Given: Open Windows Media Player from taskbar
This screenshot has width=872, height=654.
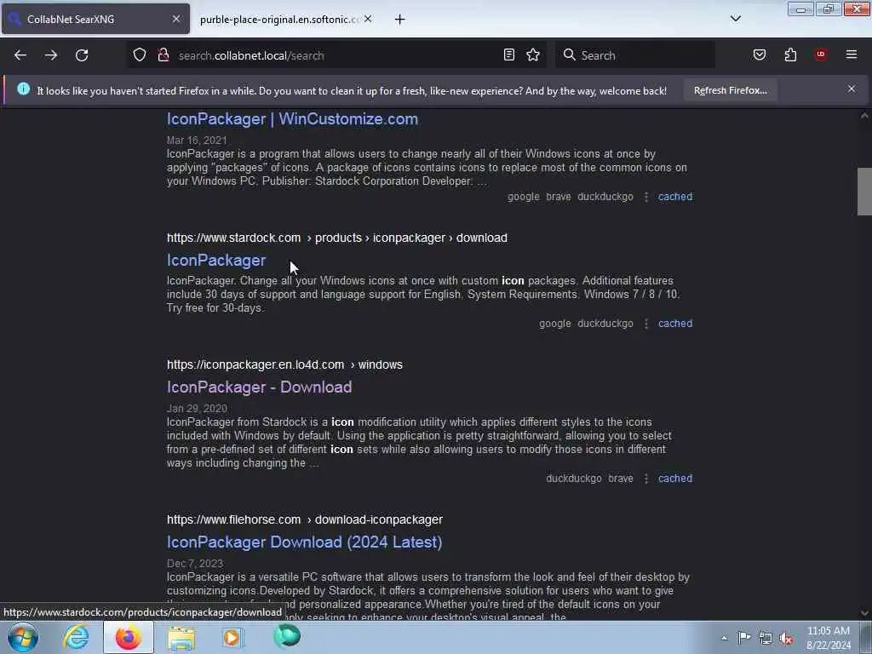Looking at the screenshot, I should point(233,637).
